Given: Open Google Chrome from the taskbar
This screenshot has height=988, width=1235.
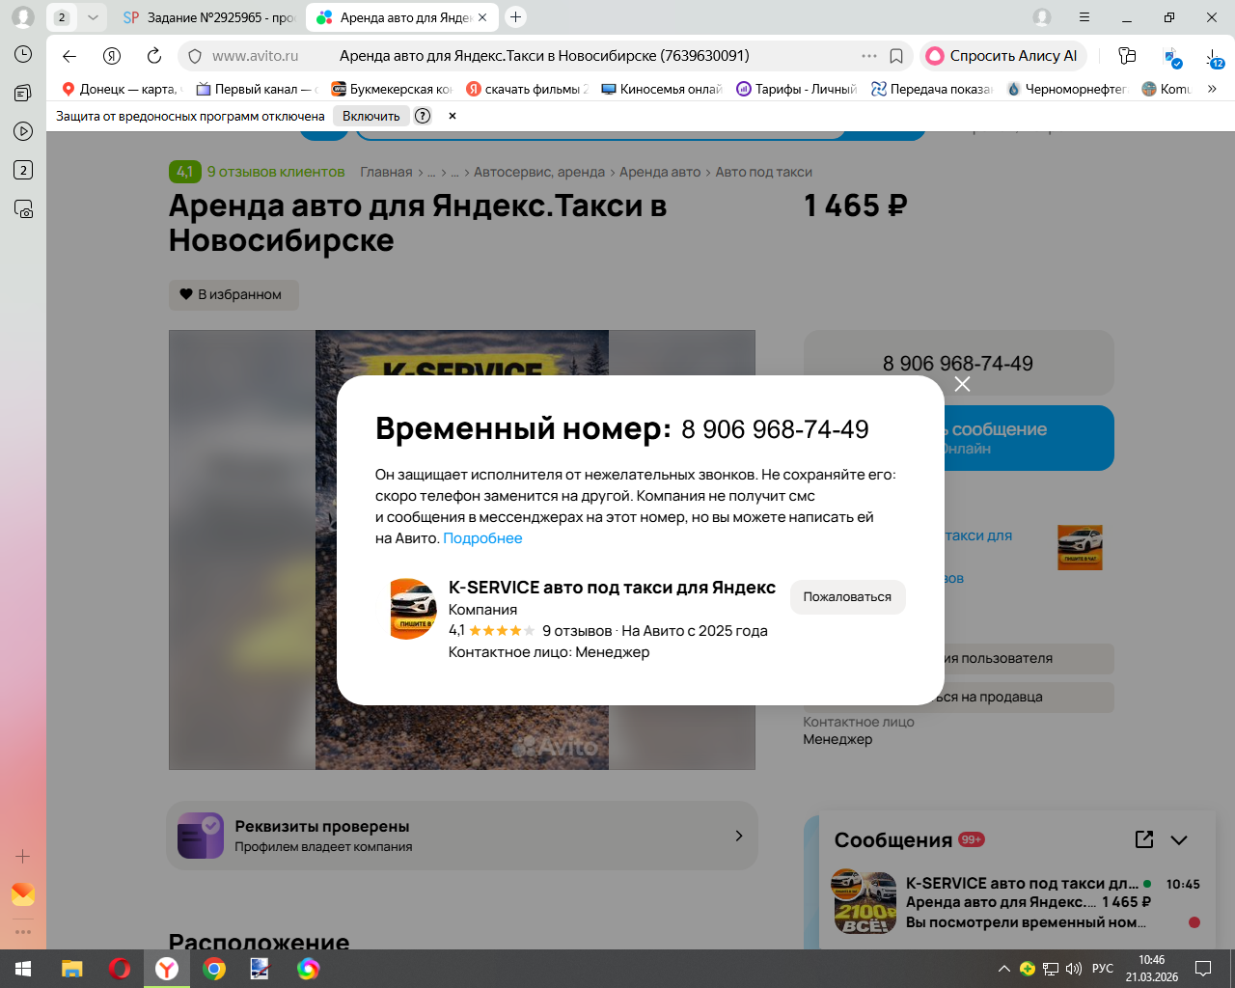Looking at the screenshot, I should pyautogui.click(x=214, y=969).
